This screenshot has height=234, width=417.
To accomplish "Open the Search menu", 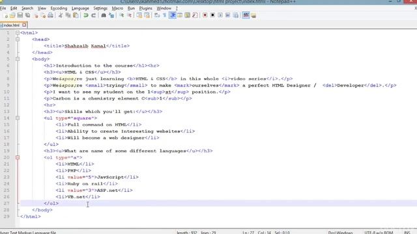I will coord(27,8).
